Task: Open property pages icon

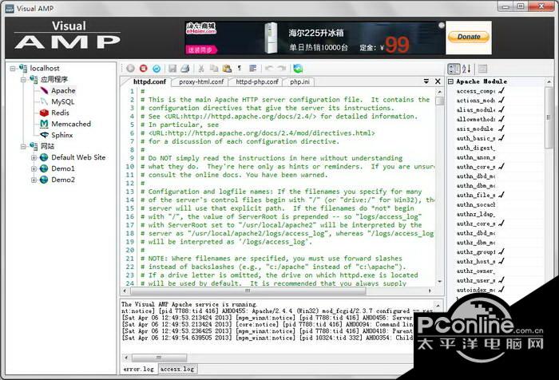Action: (x=482, y=69)
